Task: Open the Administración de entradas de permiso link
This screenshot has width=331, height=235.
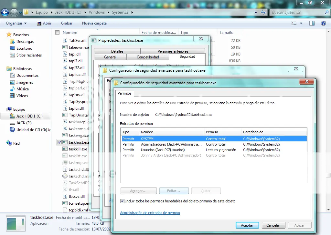Action: click(x=150, y=213)
